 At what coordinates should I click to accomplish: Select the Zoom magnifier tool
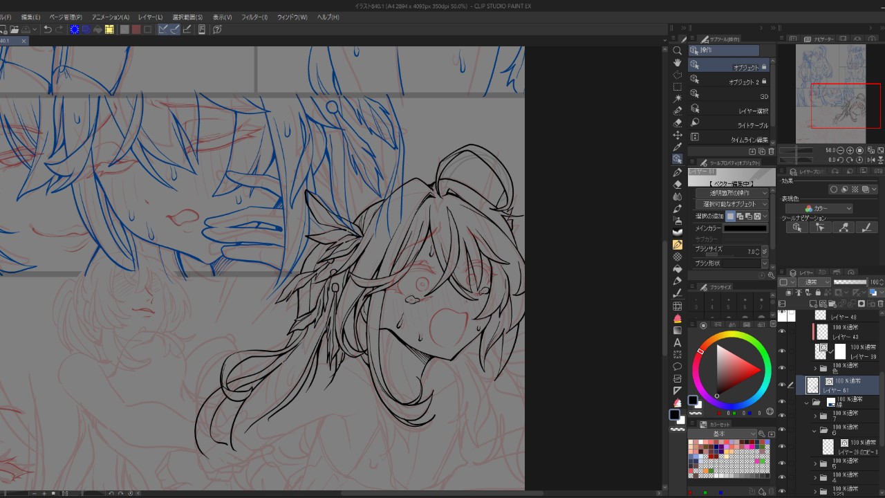click(678, 50)
